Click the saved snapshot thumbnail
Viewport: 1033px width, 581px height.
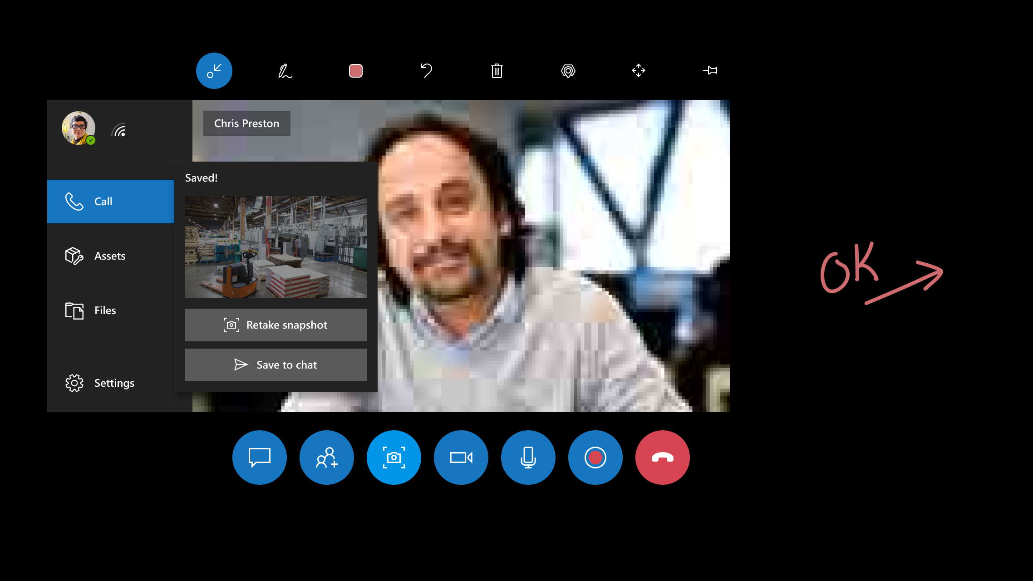coord(276,247)
